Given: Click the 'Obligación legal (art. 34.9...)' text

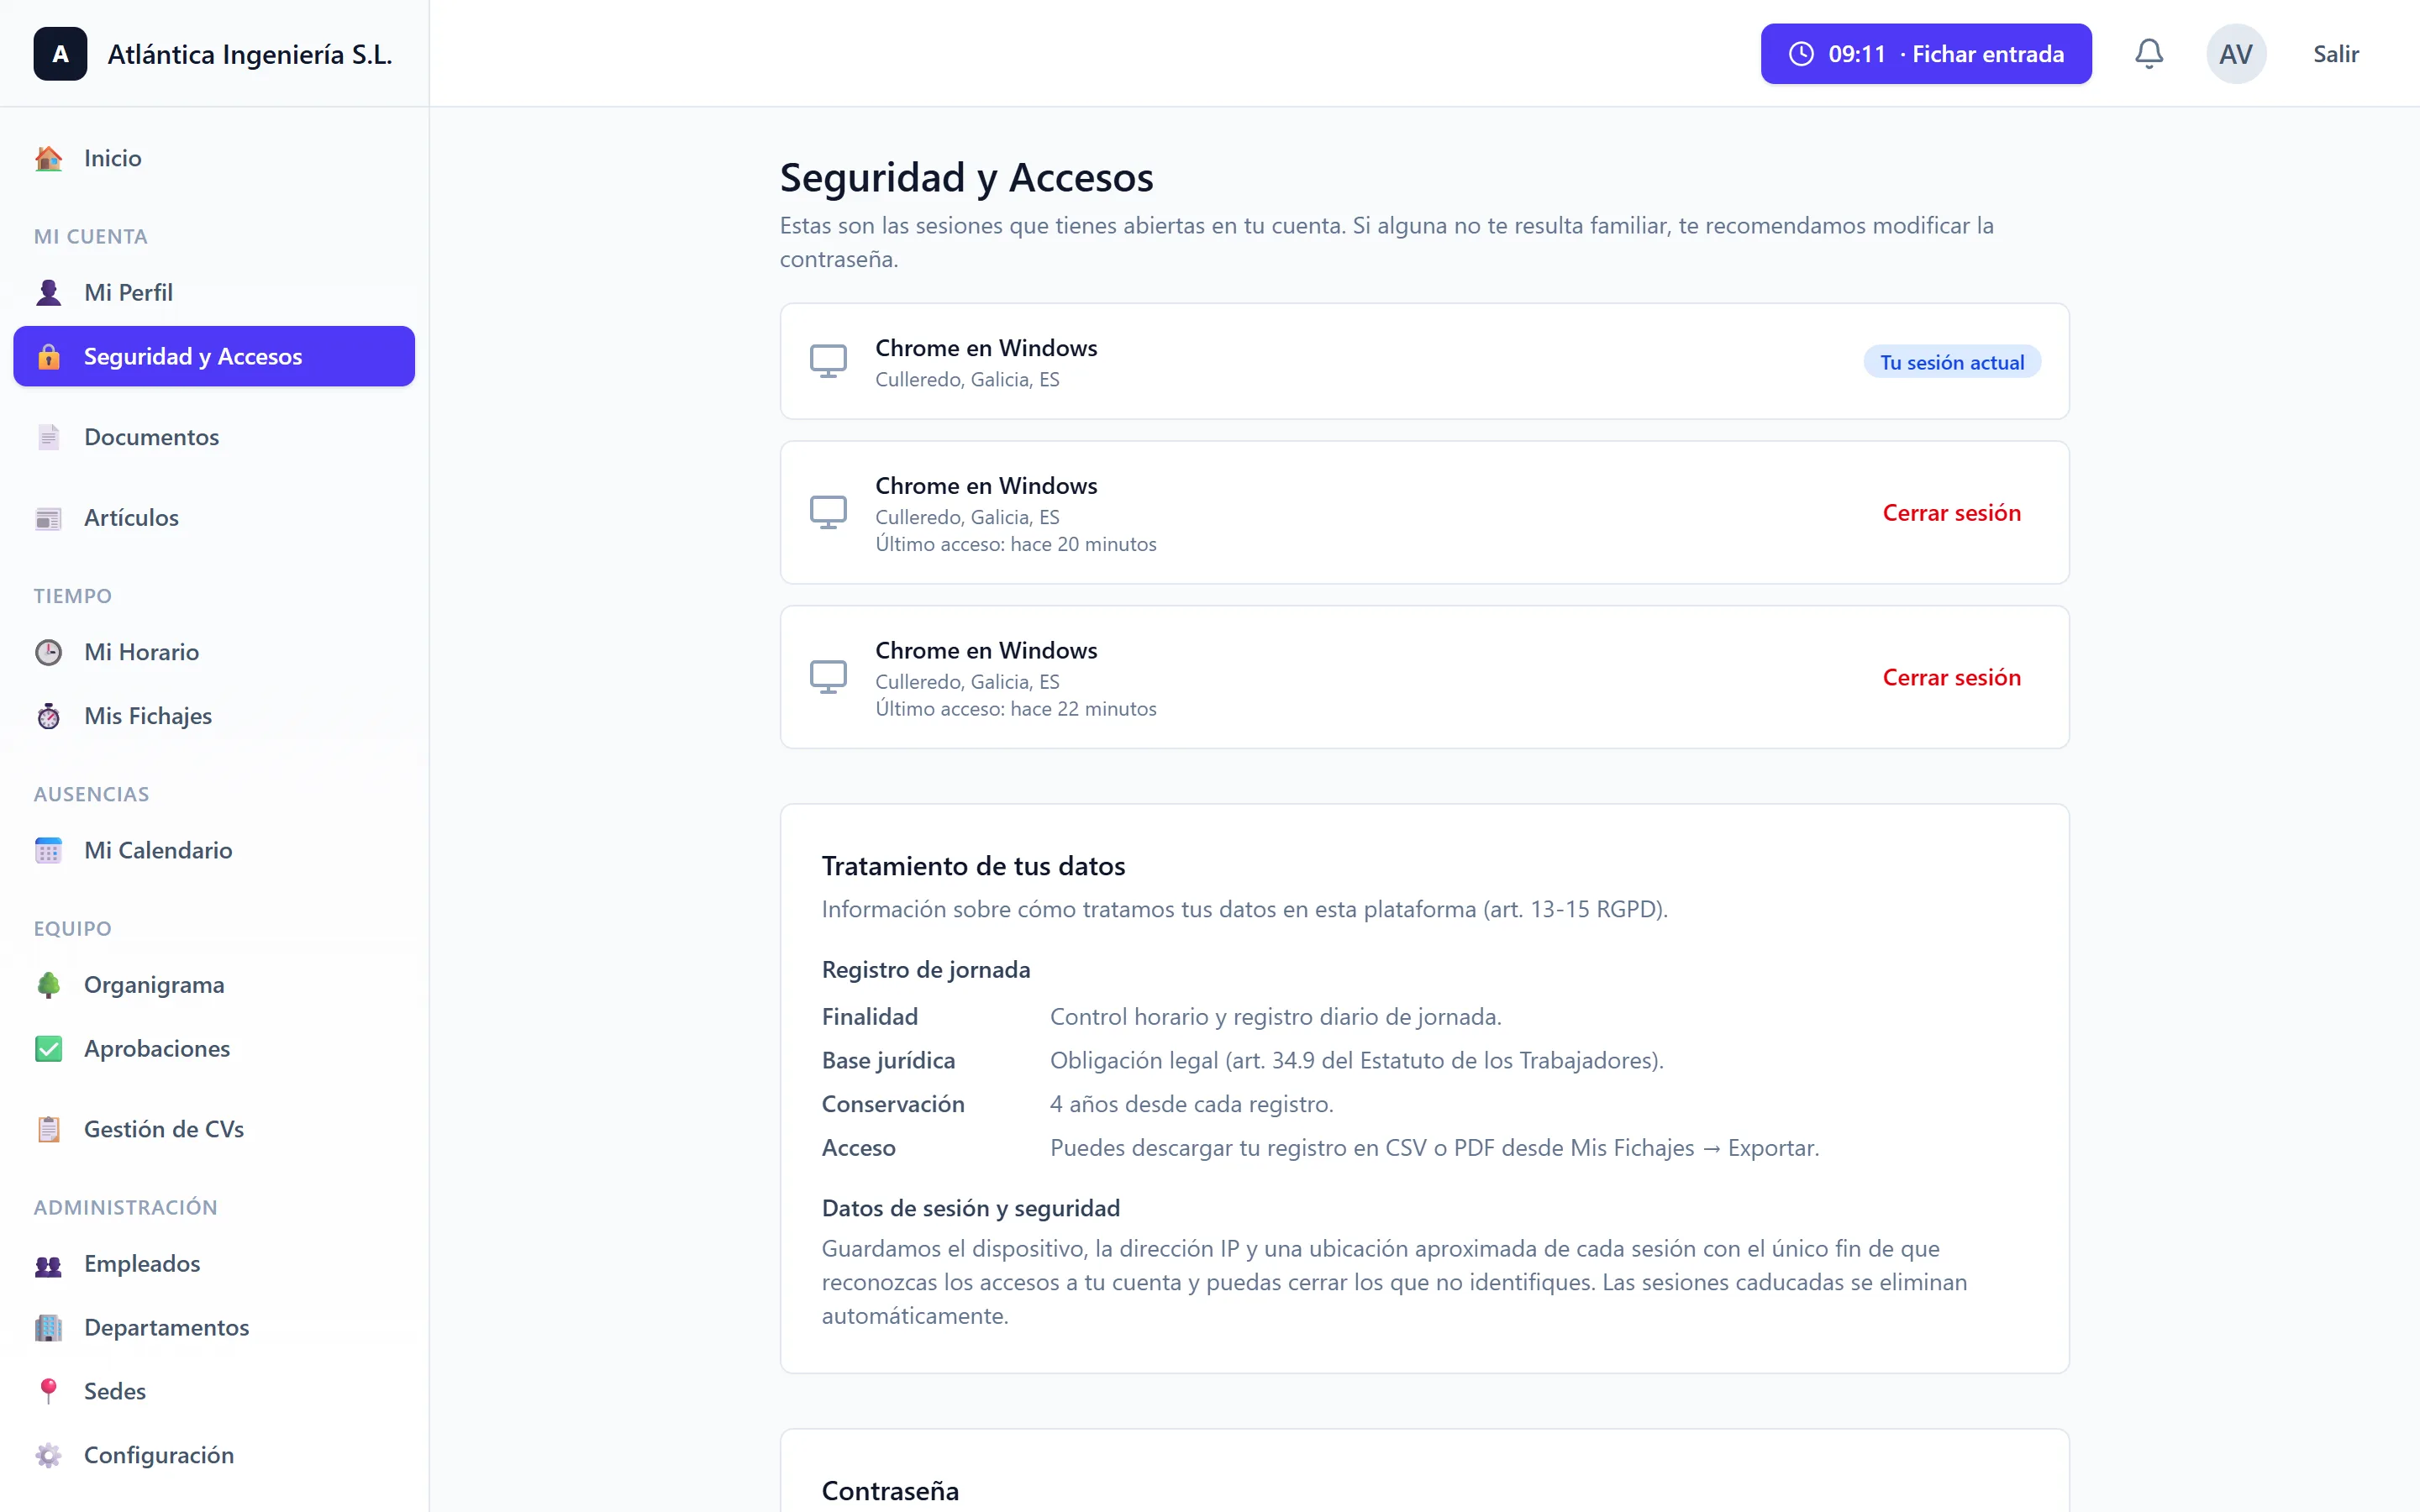Looking at the screenshot, I should click(1357, 1060).
